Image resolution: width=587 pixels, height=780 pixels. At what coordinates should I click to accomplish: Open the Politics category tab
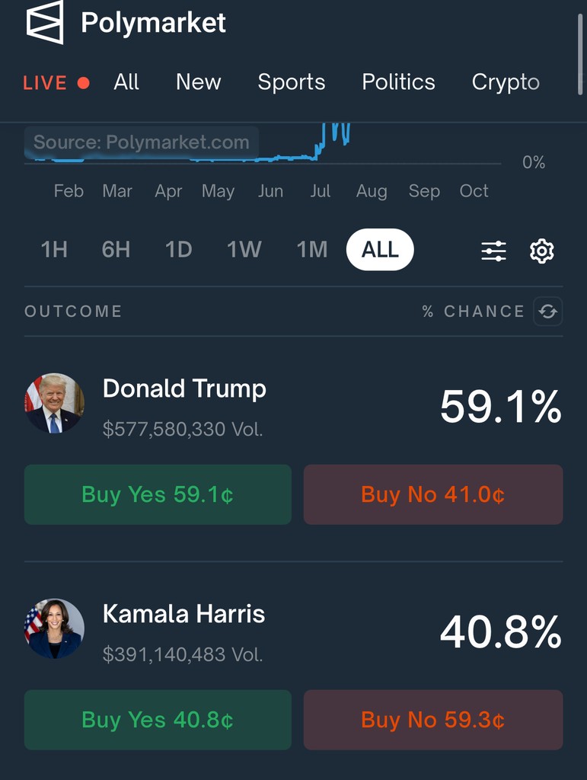pyautogui.click(x=399, y=82)
